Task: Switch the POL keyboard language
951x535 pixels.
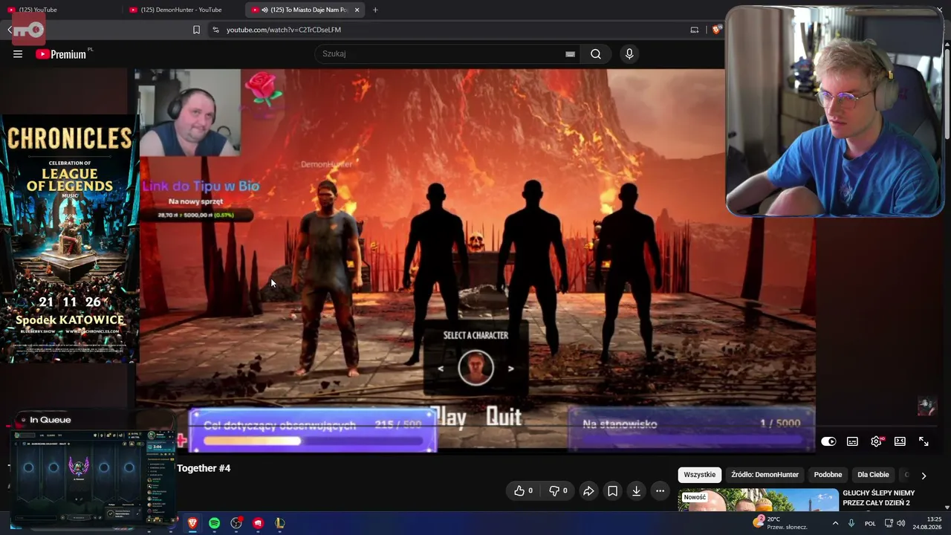Action: 870,523
